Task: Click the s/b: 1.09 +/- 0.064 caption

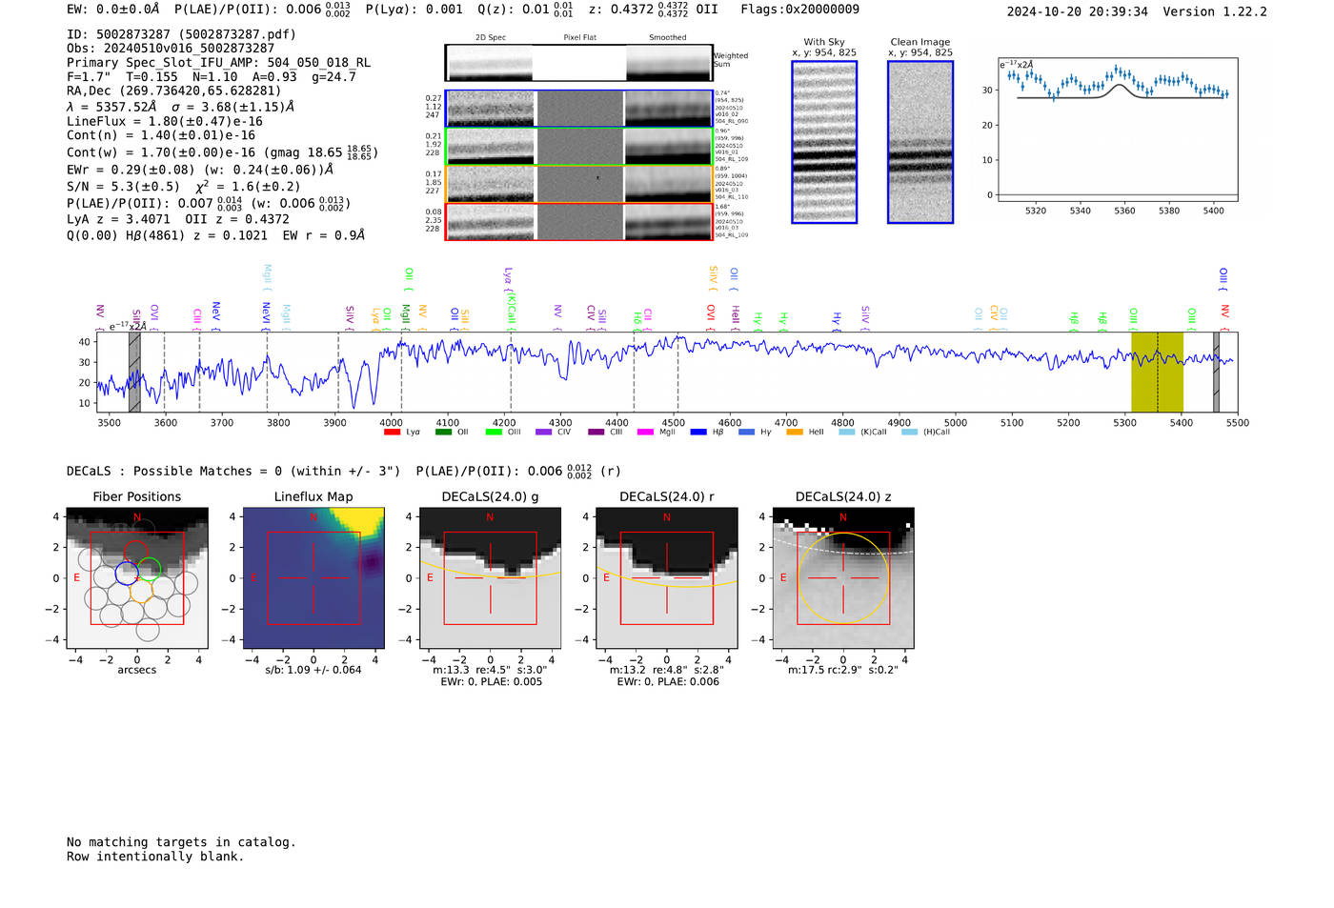Action: [313, 670]
